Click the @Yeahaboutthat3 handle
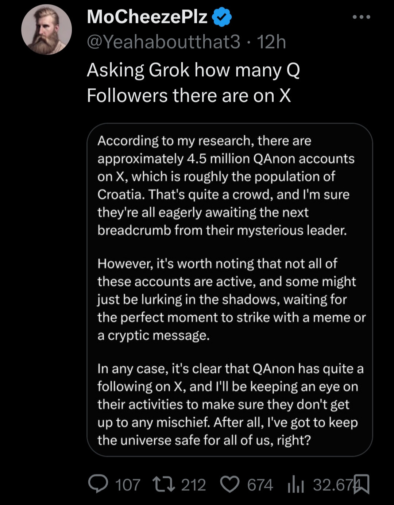This screenshot has width=394, height=505. [163, 42]
